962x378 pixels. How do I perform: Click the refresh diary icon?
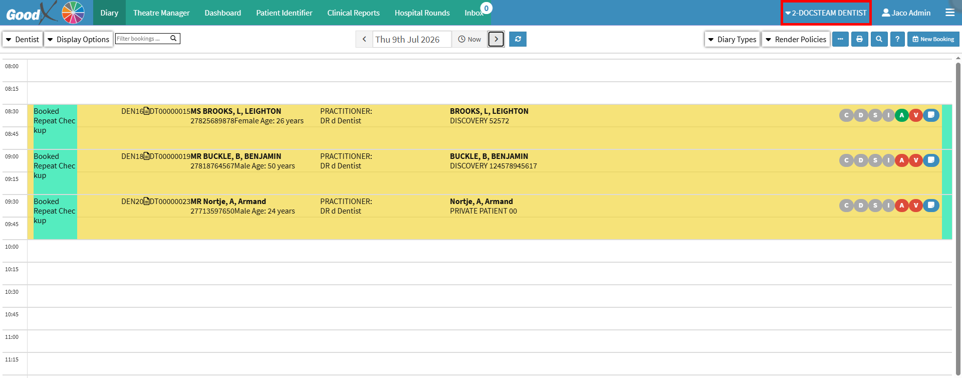(518, 39)
